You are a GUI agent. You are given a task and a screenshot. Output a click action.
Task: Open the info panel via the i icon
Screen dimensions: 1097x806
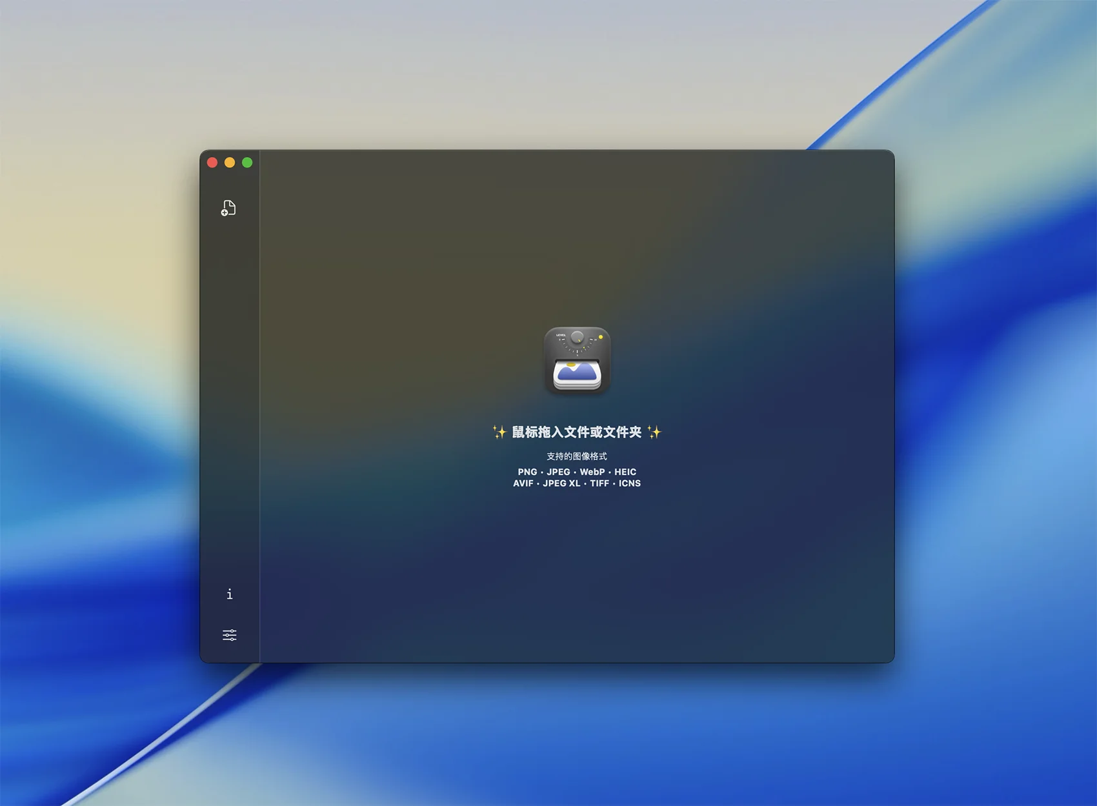pos(229,594)
